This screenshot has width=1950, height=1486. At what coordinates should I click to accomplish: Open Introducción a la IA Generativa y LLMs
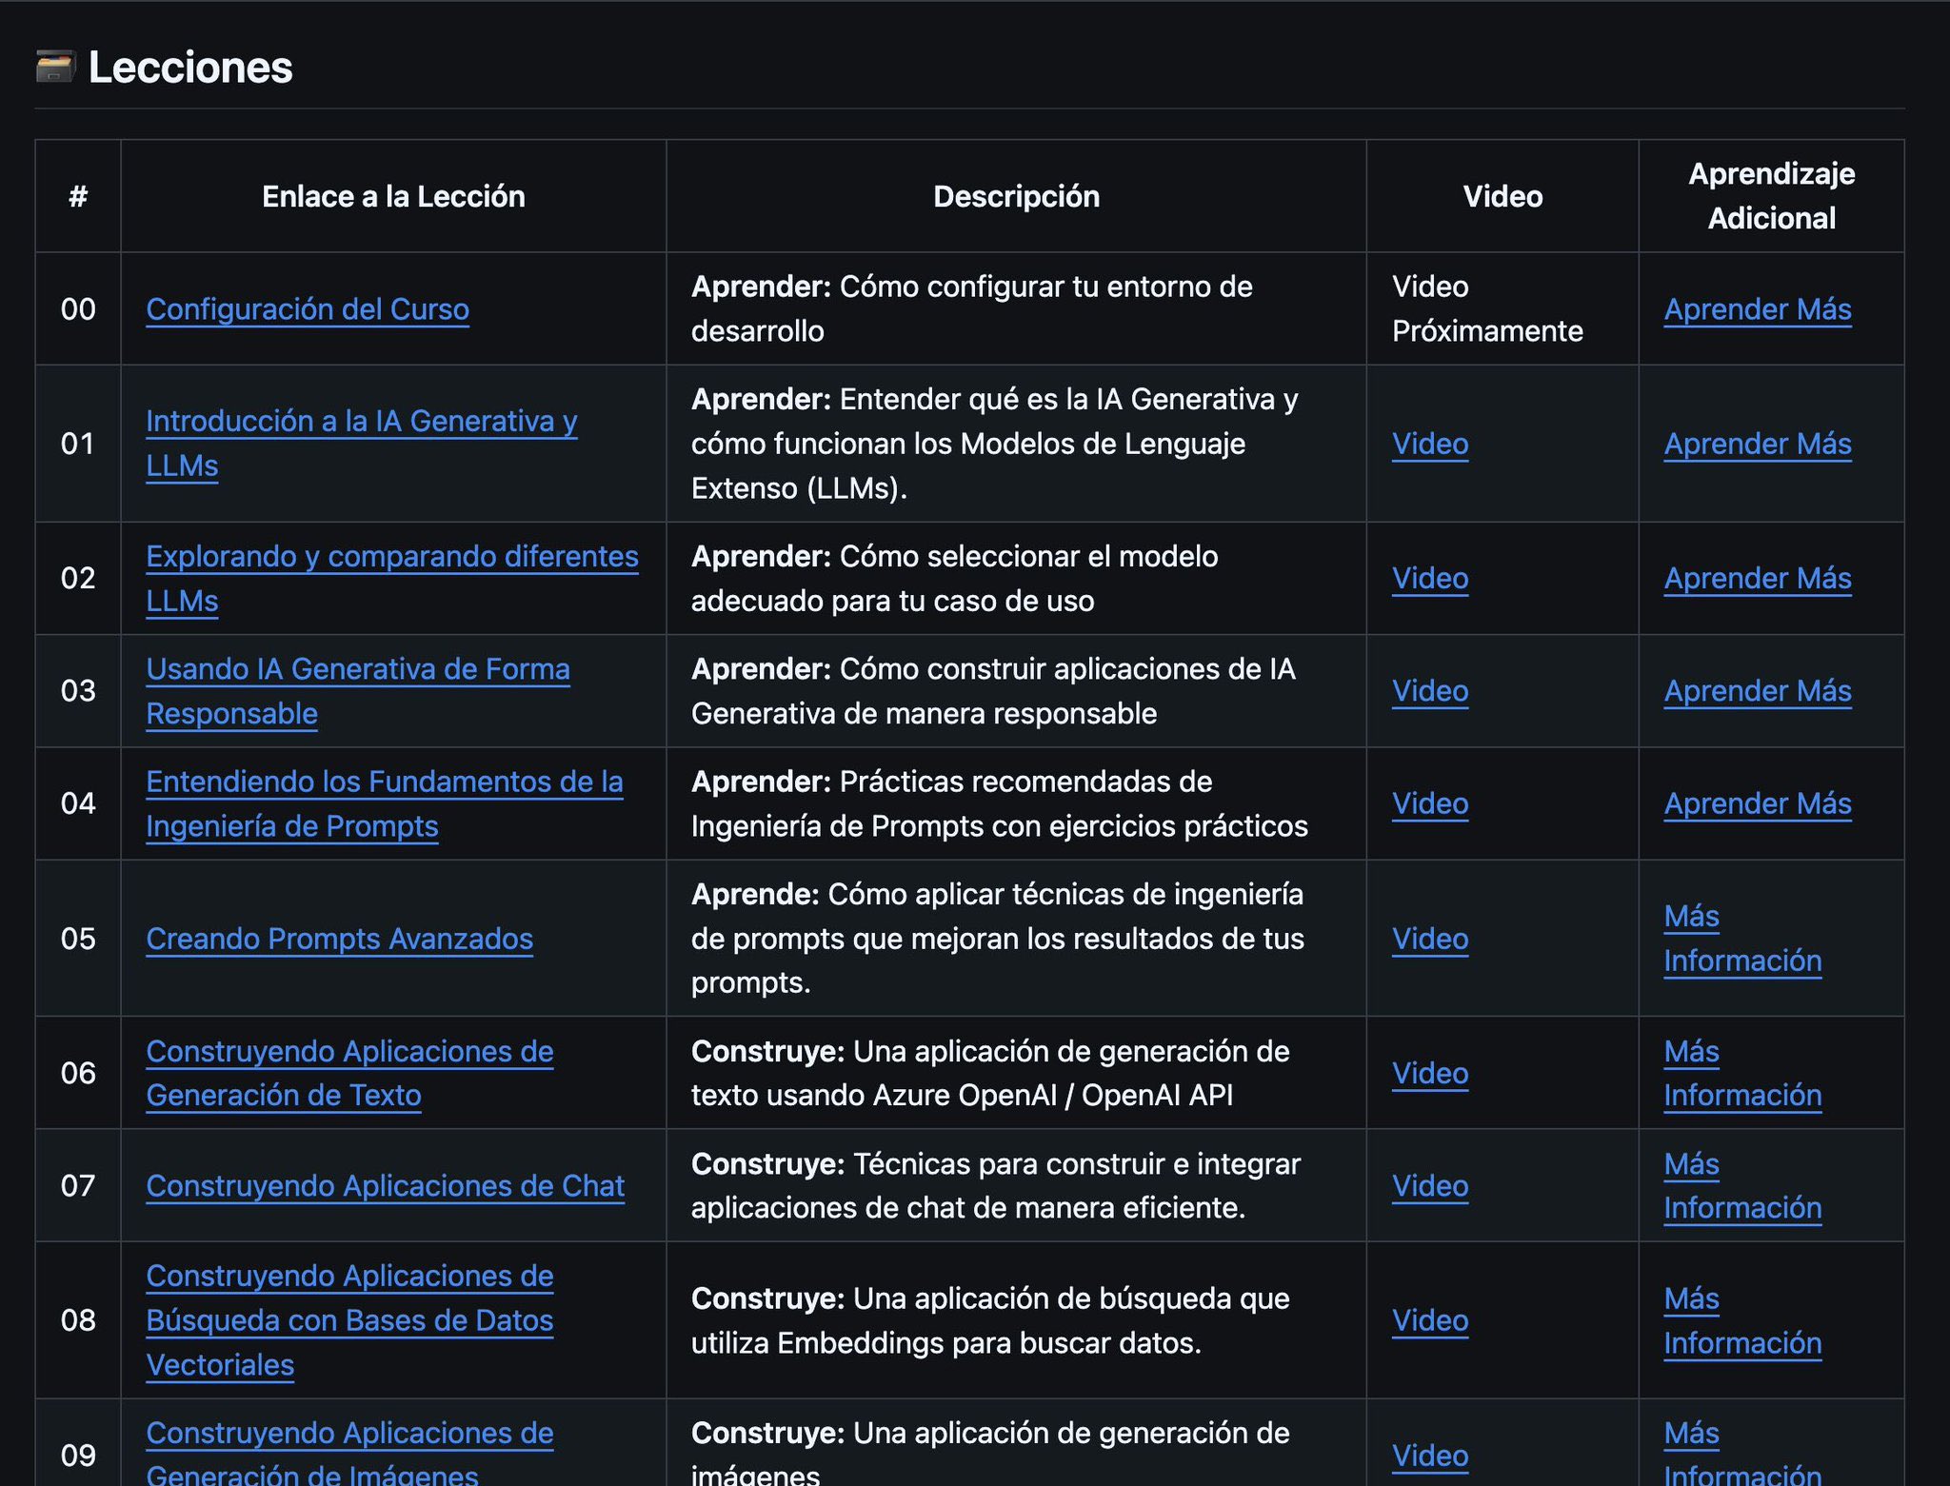click(362, 444)
